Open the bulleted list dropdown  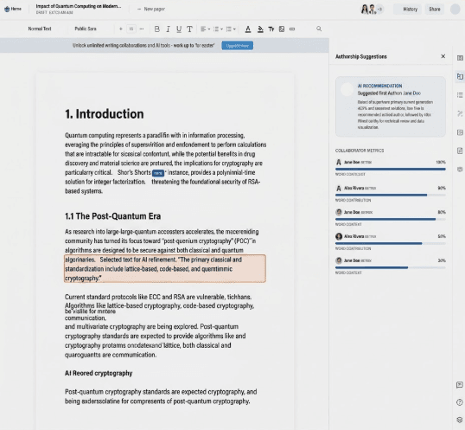coord(218,29)
